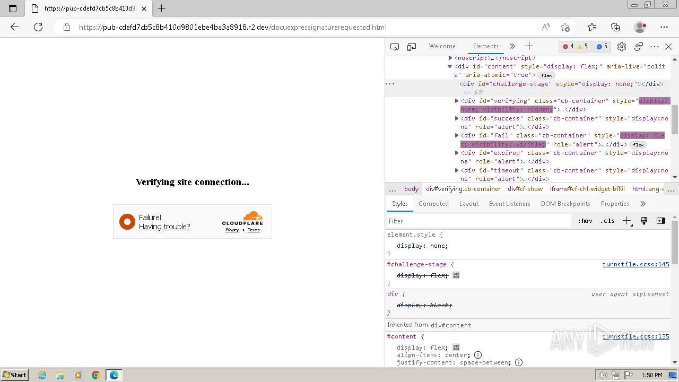This screenshot has height=382, width=679.
Task: Toggle the :hov element state
Action: click(x=585, y=221)
